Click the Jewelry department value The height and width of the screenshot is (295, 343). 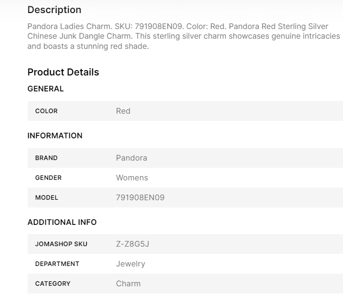(130, 264)
